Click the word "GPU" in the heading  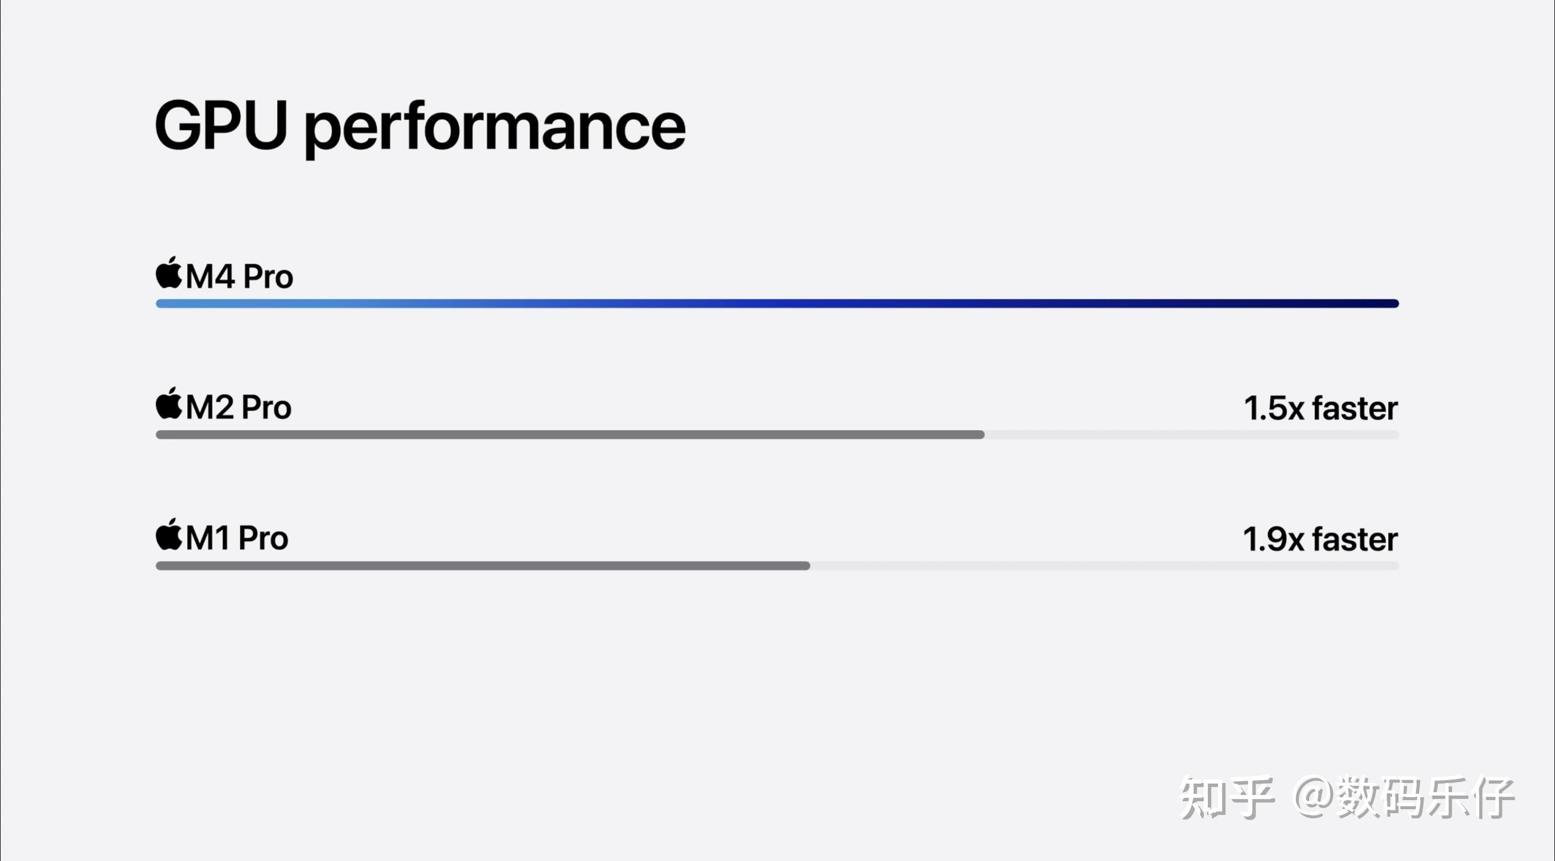pos(221,126)
